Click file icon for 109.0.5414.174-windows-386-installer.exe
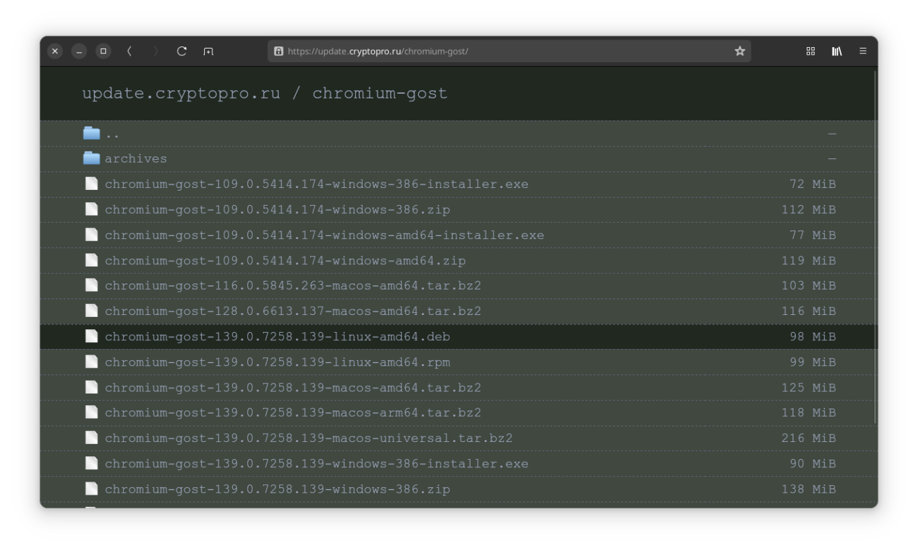 (92, 184)
